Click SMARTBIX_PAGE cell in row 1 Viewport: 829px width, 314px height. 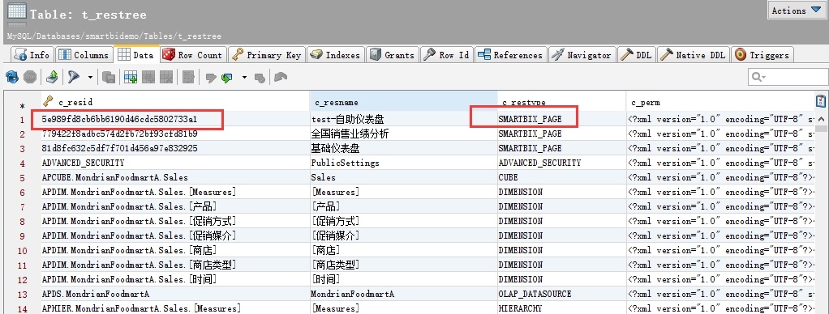[561, 119]
